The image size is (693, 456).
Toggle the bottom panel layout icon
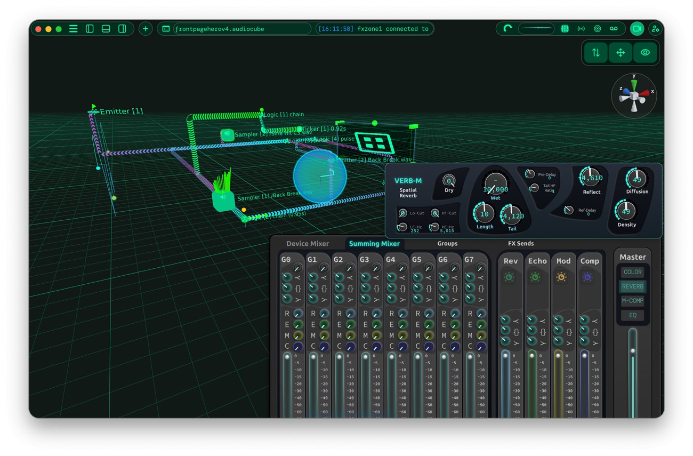[x=106, y=29]
